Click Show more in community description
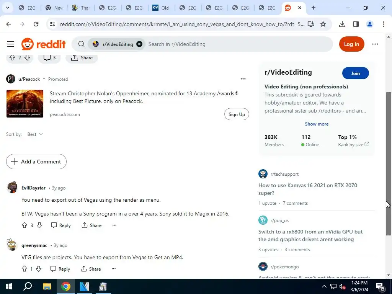 (317, 124)
